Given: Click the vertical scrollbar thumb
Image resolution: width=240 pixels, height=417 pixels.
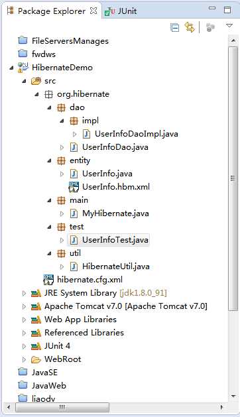Looking at the screenshot, I should [233, 178].
